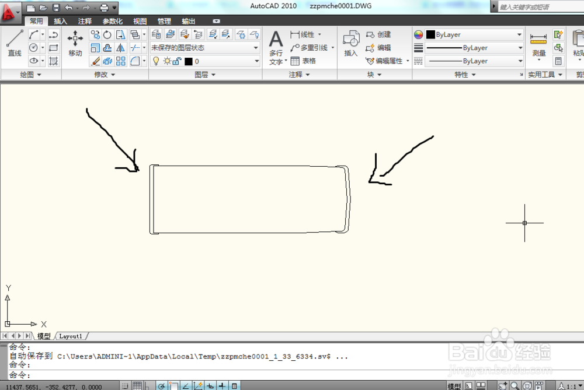Click the 编辑属性 edit attributes button
Viewport: 584px width, 390px height.
tap(384, 61)
